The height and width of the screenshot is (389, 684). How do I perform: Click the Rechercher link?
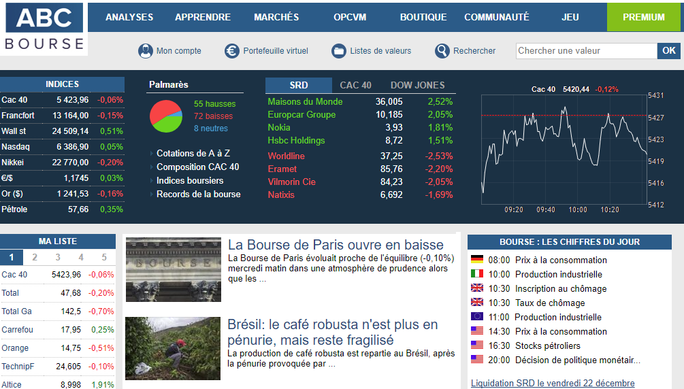tap(474, 51)
